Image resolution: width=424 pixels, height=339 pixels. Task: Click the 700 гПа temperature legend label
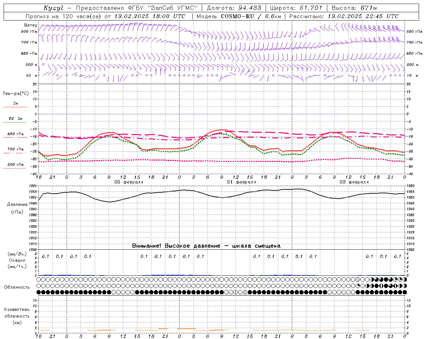click(15, 149)
